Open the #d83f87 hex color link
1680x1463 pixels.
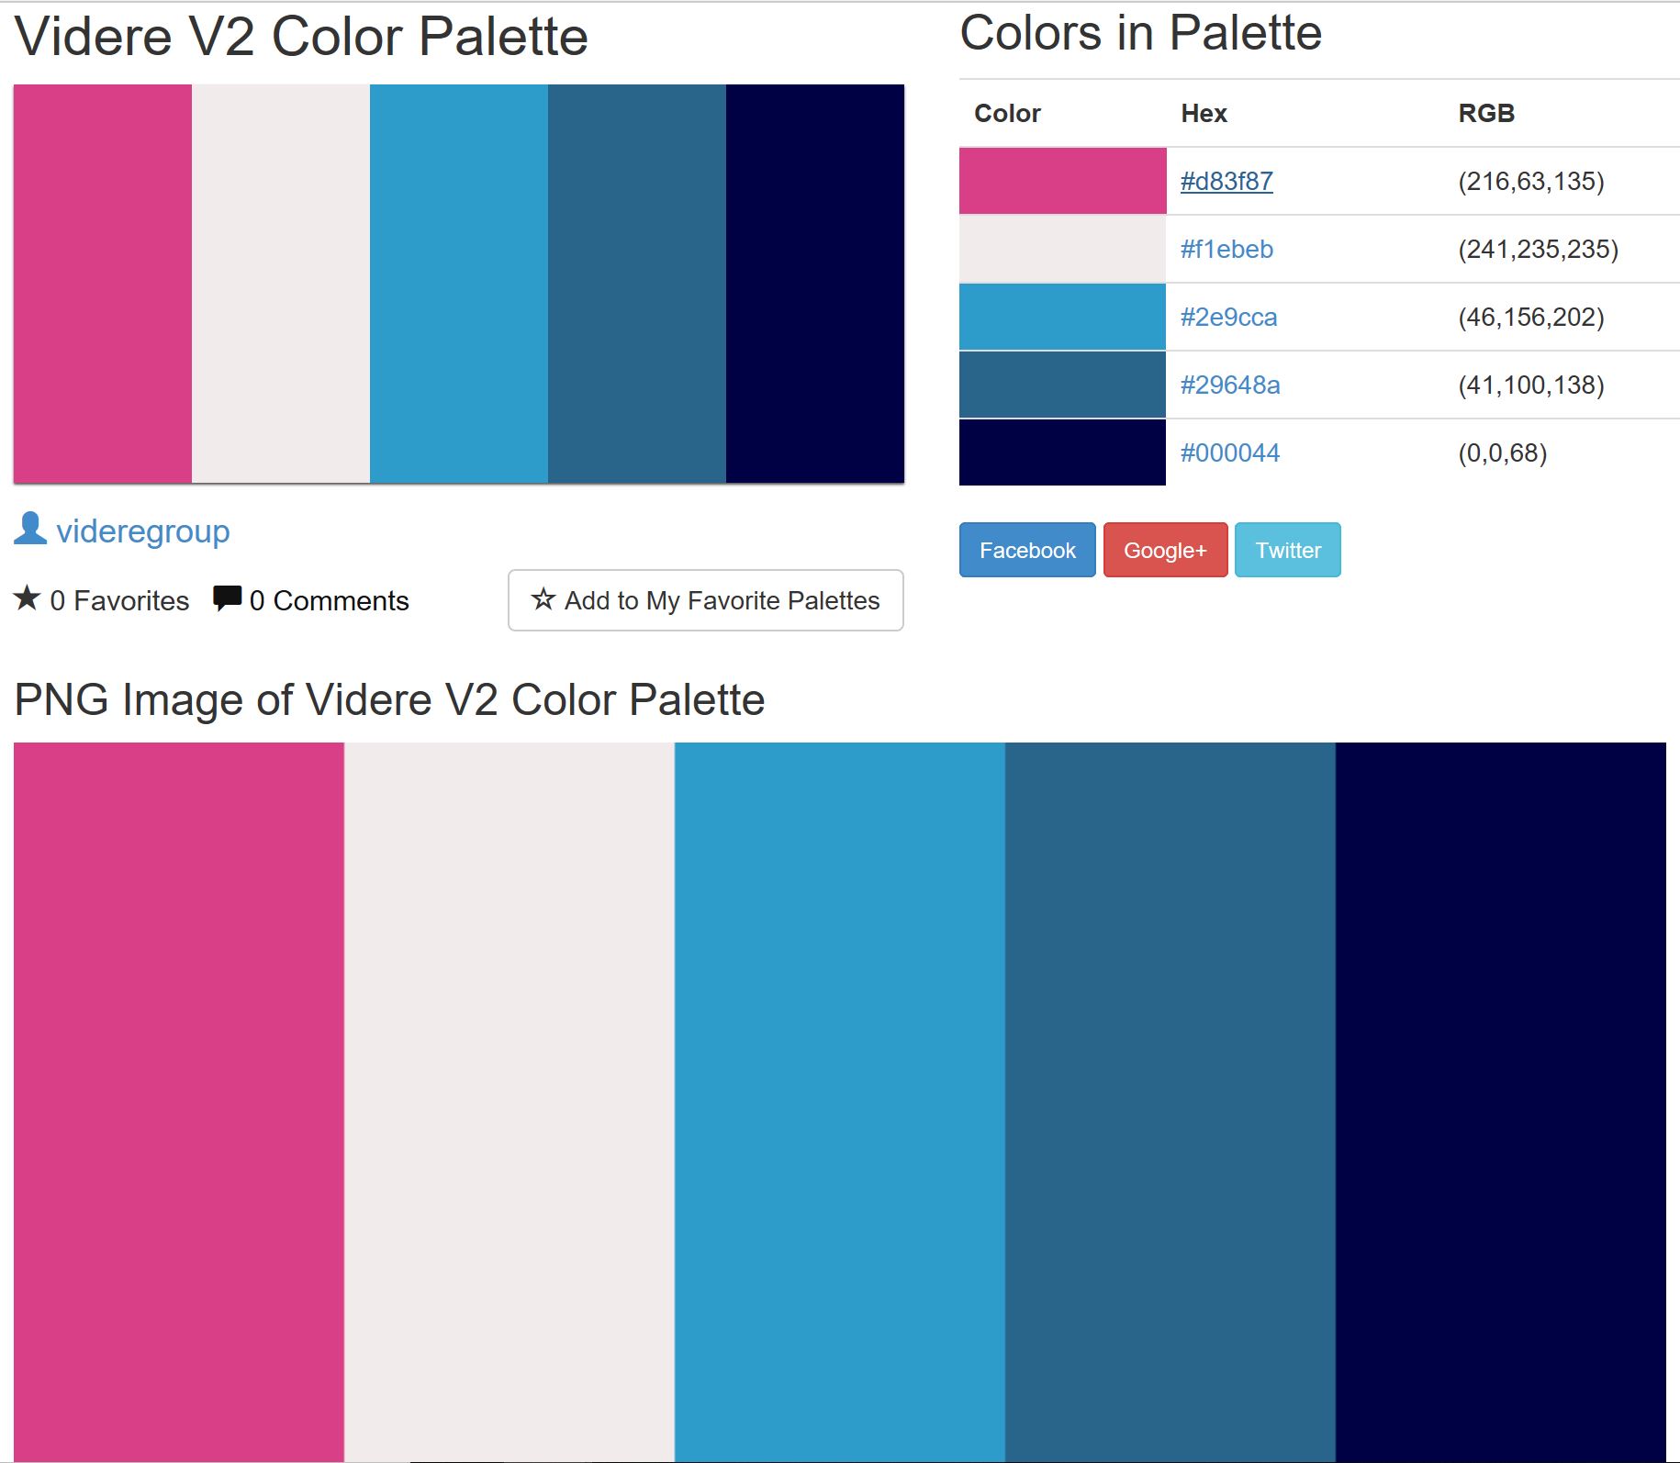(x=1226, y=181)
